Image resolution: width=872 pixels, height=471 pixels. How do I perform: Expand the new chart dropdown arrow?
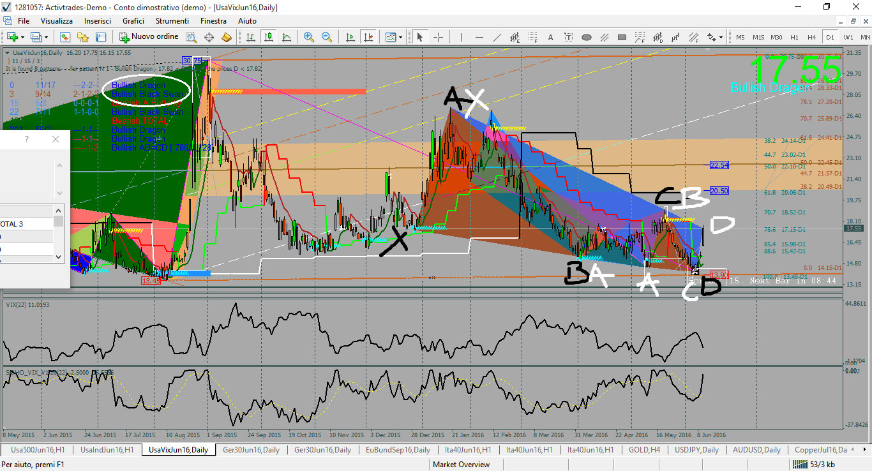22,37
